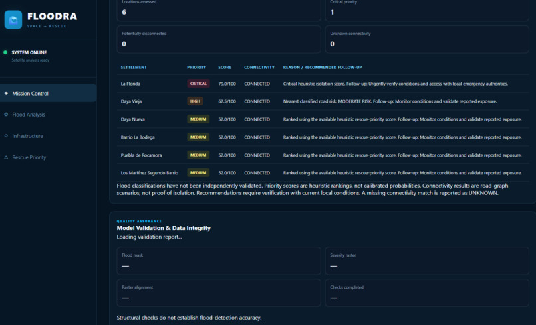Click the SCORE column header

click(x=225, y=68)
